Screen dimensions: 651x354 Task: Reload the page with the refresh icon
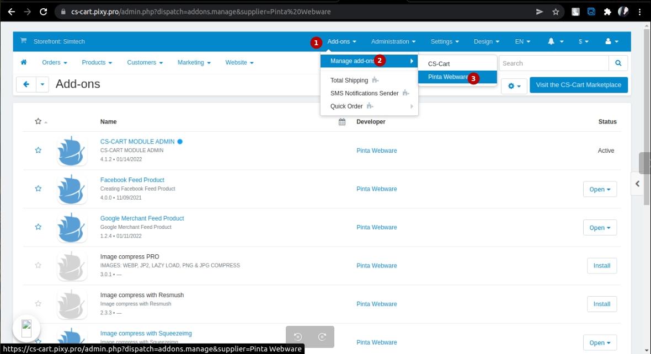pyautogui.click(x=43, y=12)
